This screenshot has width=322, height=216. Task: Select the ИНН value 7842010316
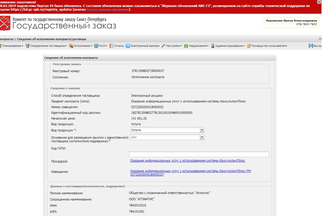138,205
